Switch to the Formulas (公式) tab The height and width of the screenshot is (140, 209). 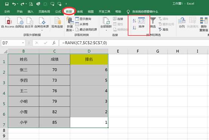(58, 12)
